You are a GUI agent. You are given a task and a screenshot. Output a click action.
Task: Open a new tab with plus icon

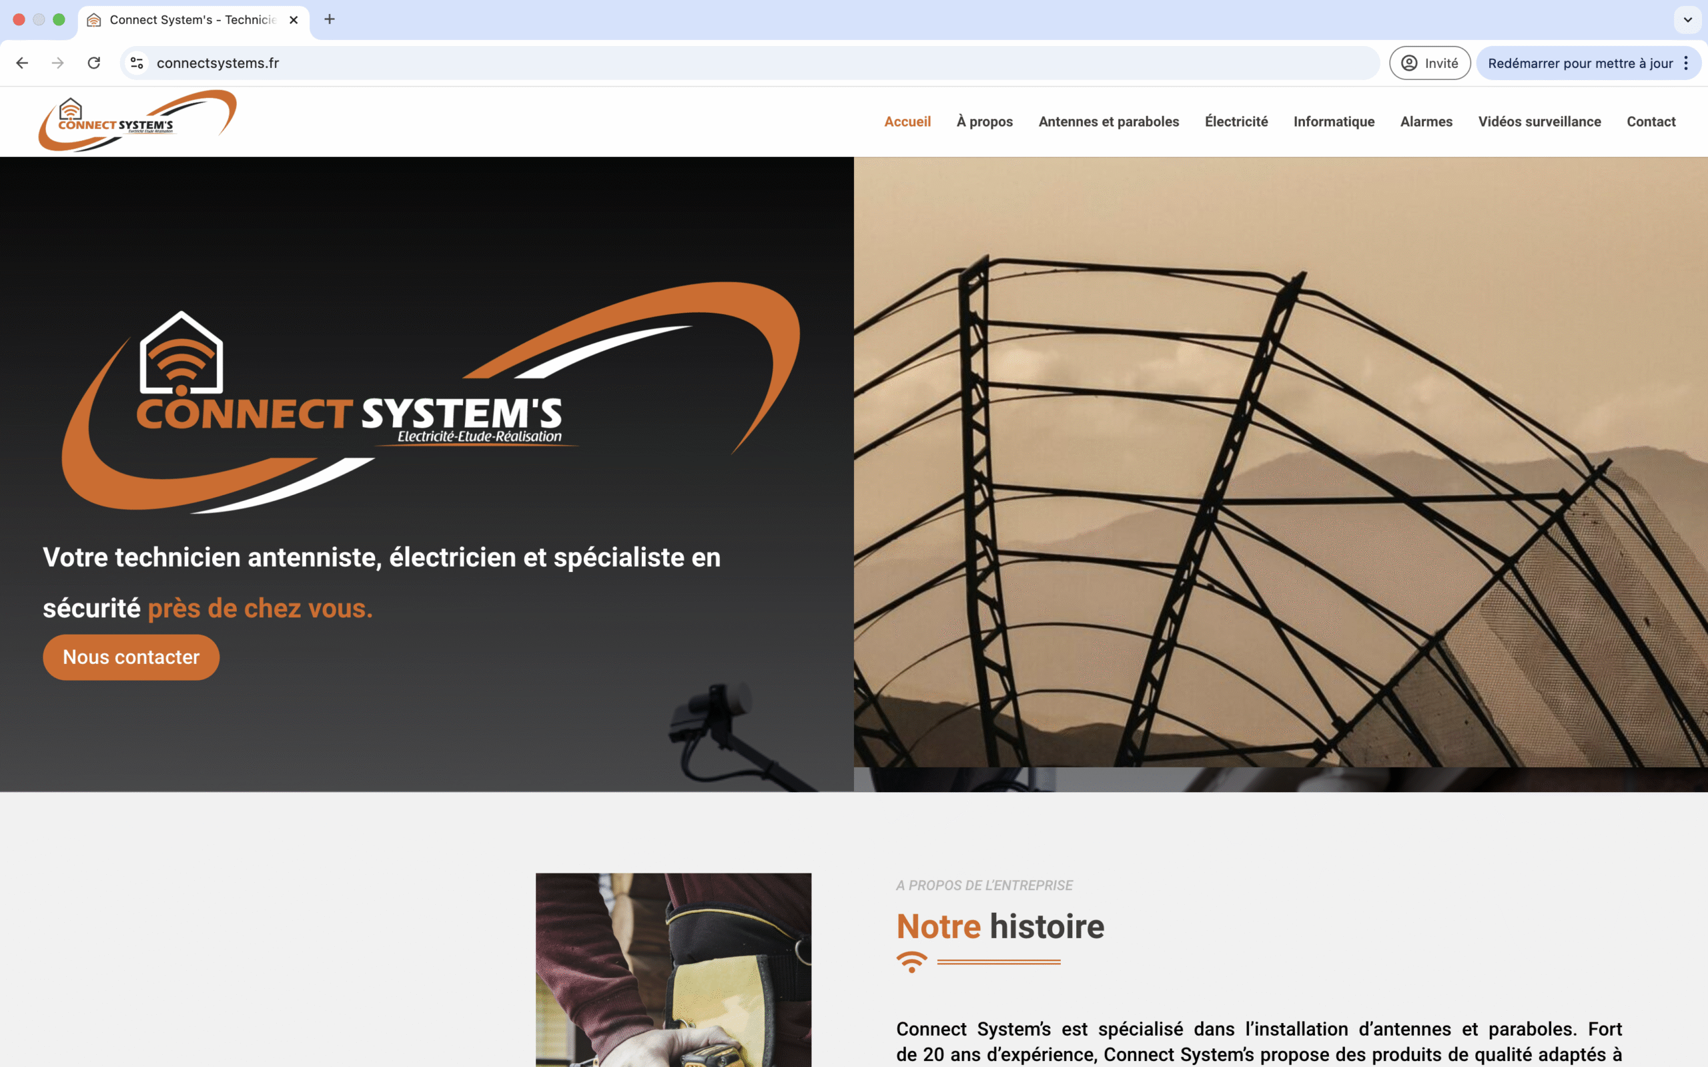pos(330,19)
